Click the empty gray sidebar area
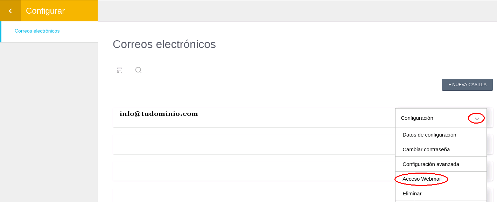 [x=49, y=122]
